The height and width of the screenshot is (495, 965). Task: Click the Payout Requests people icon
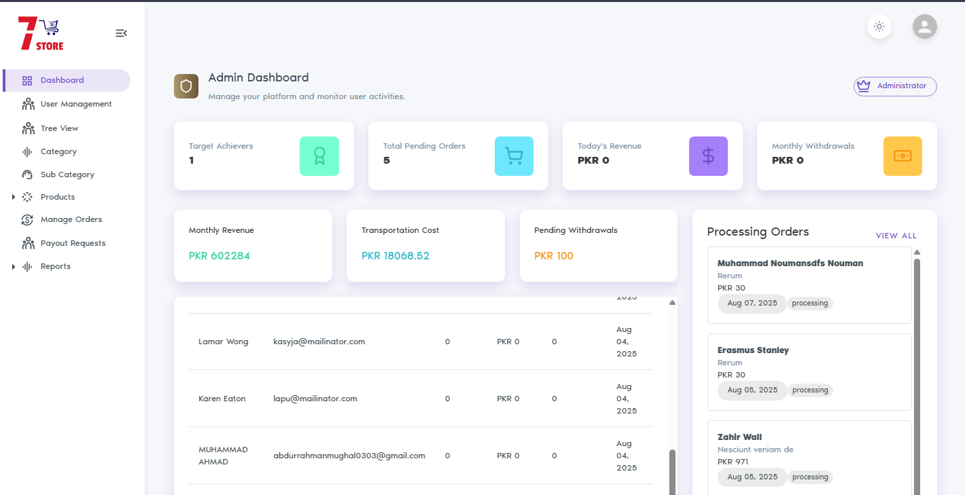[28, 243]
